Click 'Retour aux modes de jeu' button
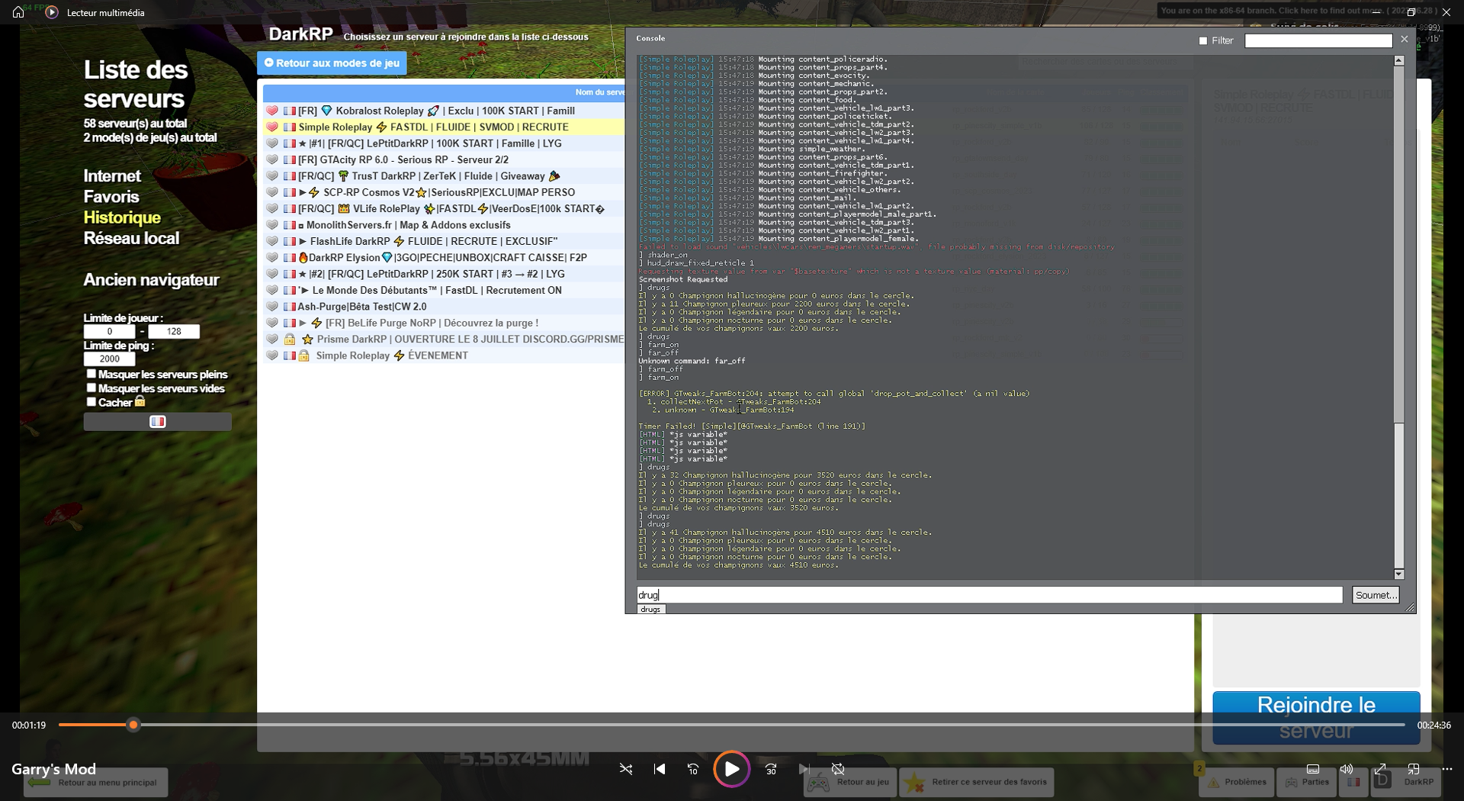The height and width of the screenshot is (801, 1464). pyautogui.click(x=332, y=63)
